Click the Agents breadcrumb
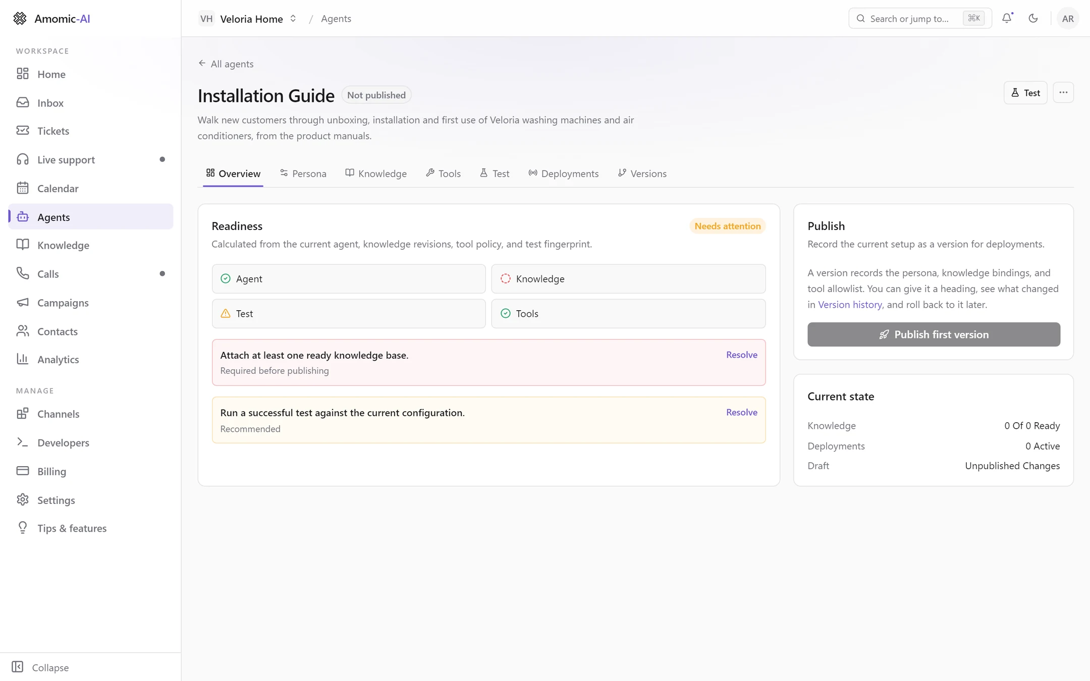Image resolution: width=1090 pixels, height=681 pixels. [336, 19]
